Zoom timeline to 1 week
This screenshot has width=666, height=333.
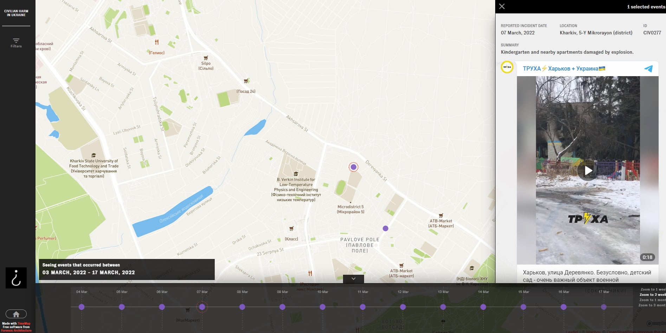[x=653, y=289]
